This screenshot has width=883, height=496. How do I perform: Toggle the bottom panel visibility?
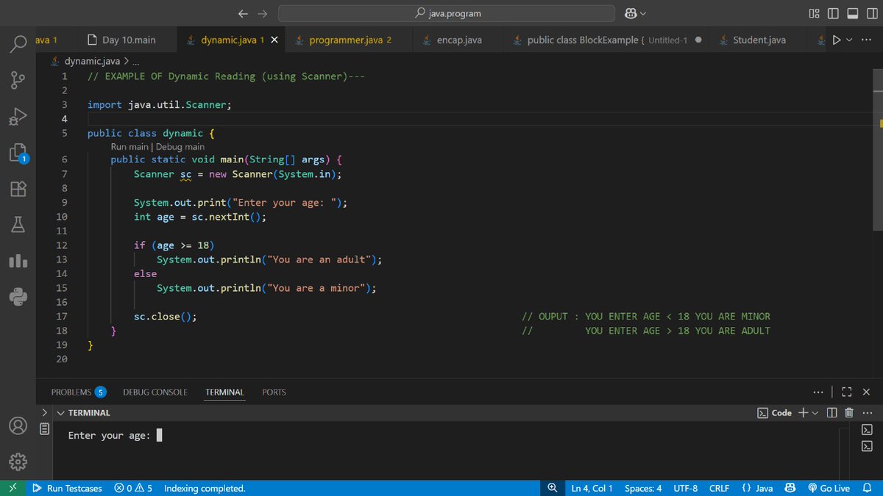[851, 13]
